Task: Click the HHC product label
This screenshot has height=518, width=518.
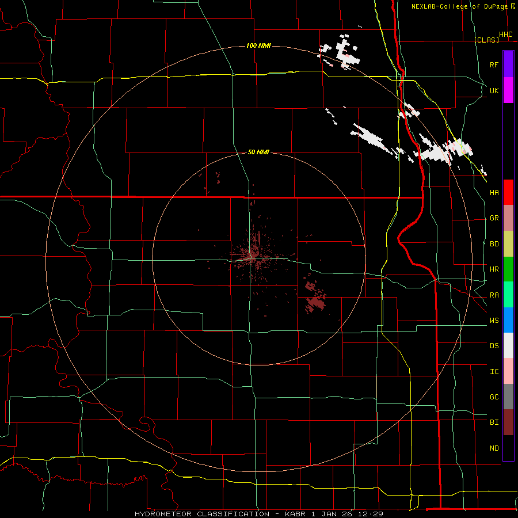Action: click(x=505, y=35)
